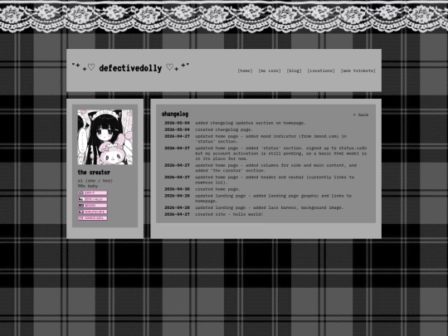Go to the [me core] page
448x336 pixels.
(270, 71)
